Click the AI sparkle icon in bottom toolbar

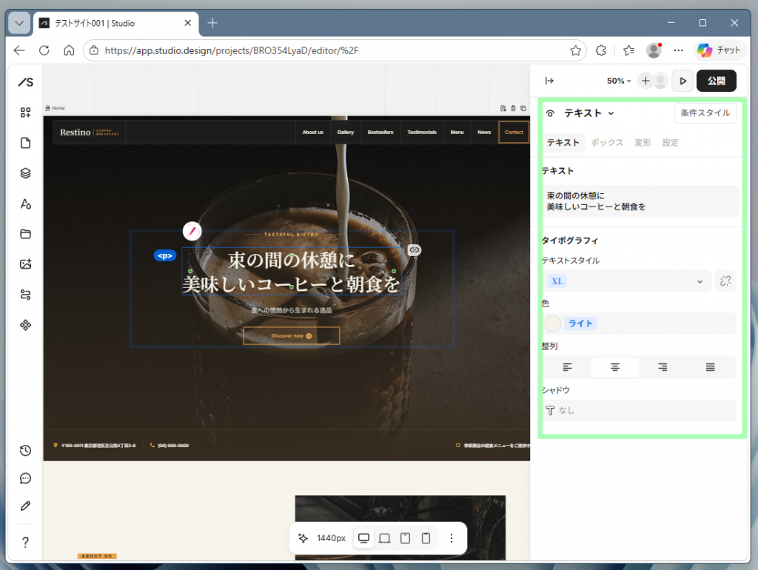pyautogui.click(x=303, y=538)
